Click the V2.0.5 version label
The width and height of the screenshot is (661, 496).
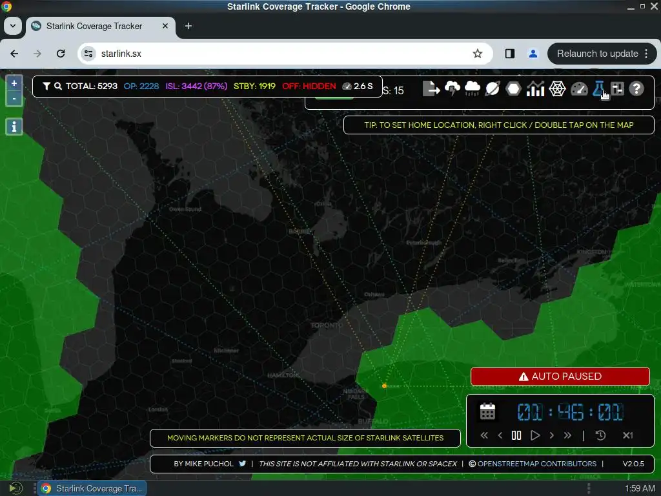click(633, 464)
